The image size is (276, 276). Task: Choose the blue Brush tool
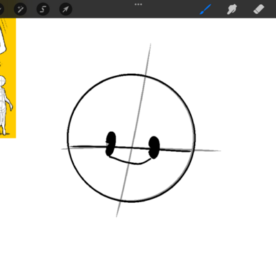coord(205,10)
